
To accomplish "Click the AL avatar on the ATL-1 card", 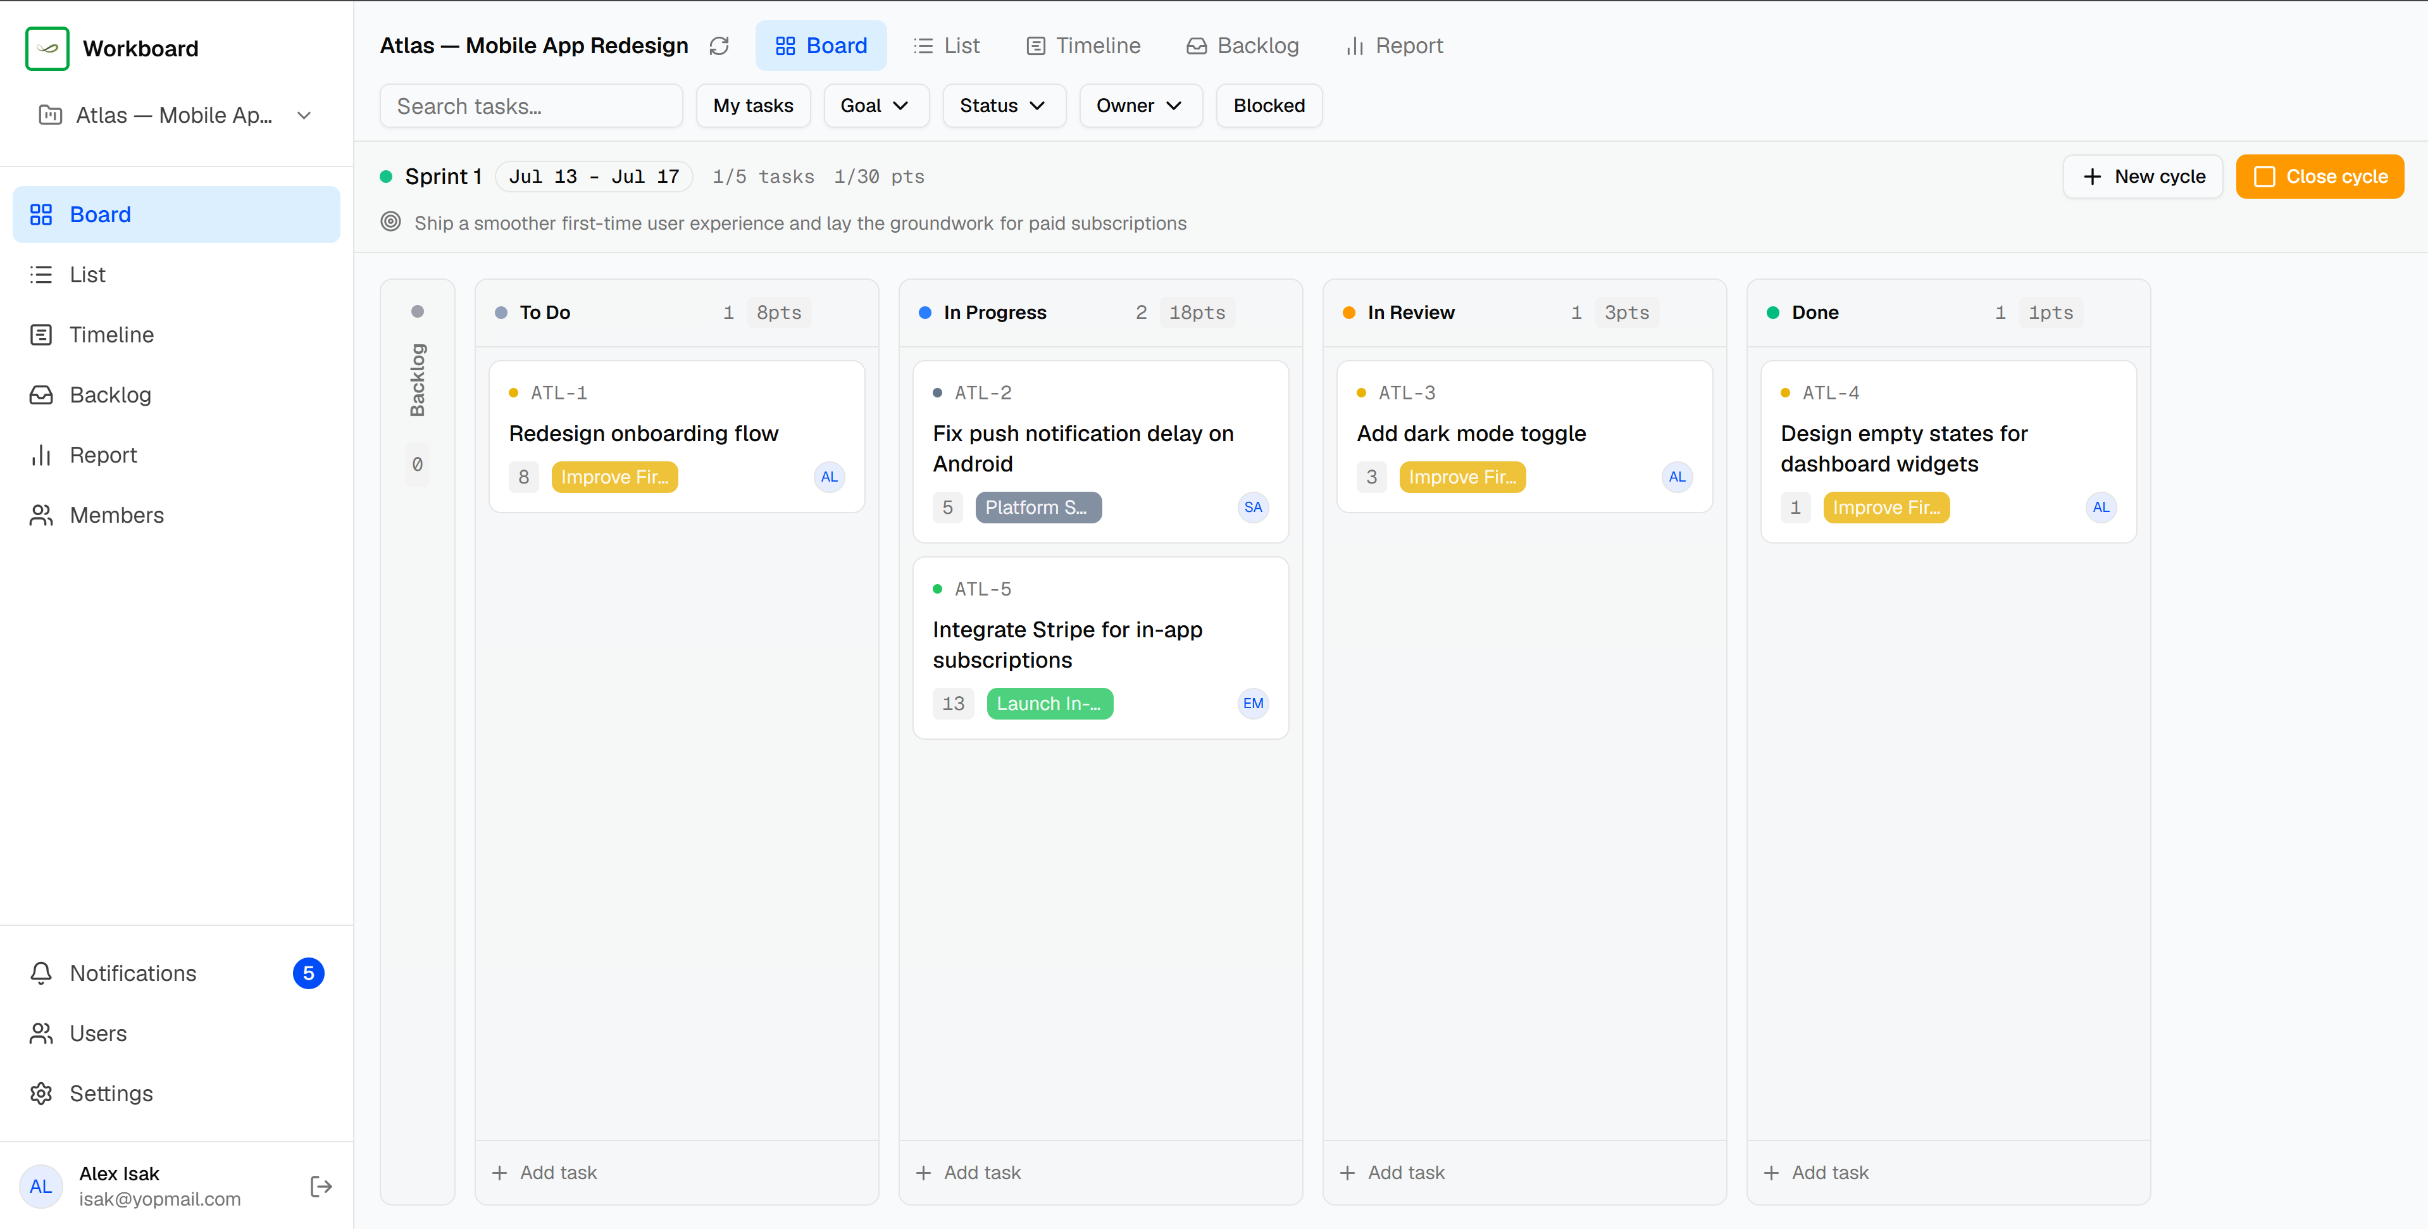I will [830, 477].
